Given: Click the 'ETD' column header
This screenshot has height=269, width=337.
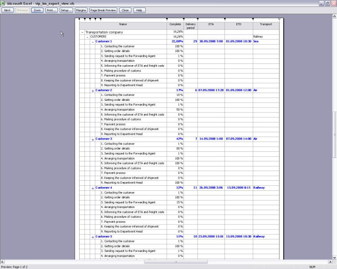Looking at the screenshot, I should click(x=239, y=24).
